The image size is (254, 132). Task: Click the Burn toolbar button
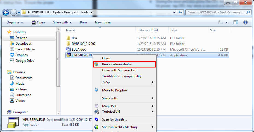click(x=83, y=22)
